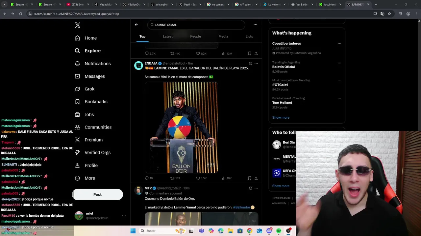Open Profile from the sidebar
The image size is (421, 236).
tap(86, 165)
